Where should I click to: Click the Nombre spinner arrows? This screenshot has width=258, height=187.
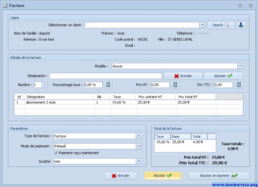click(45, 85)
